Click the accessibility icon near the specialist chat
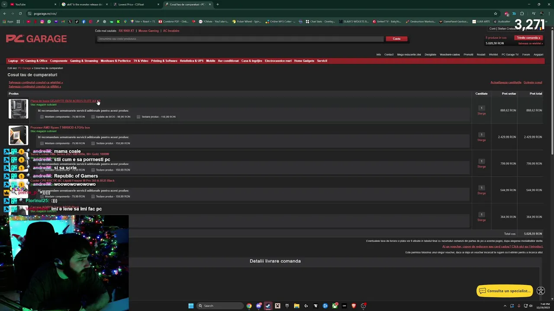554x311 pixels. [x=541, y=291]
